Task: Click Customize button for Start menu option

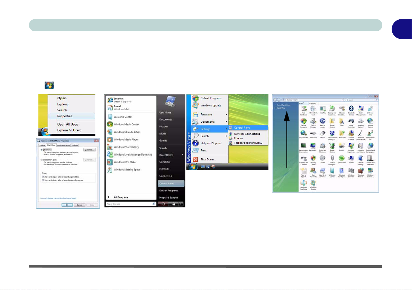Action: point(89,150)
